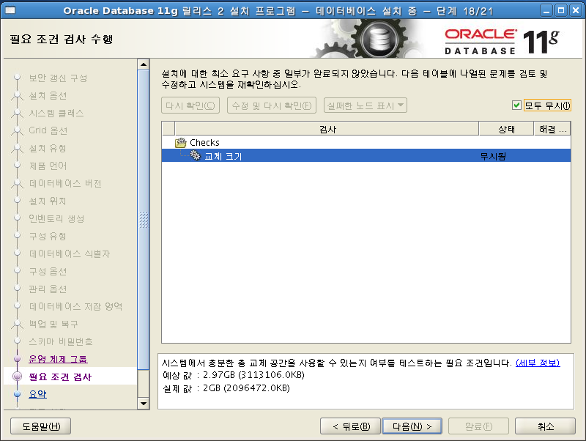Image resolution: width=586 pixels, height=441 pixels.
Task: Click the 검사 column header
Action: click(327, 129)
